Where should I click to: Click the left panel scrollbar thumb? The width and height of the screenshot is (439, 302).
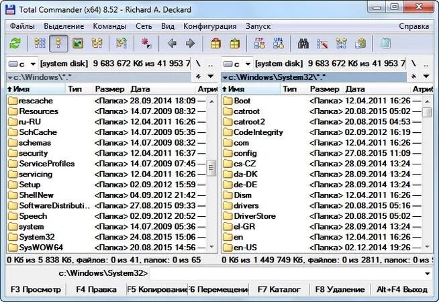click(211, 168)
